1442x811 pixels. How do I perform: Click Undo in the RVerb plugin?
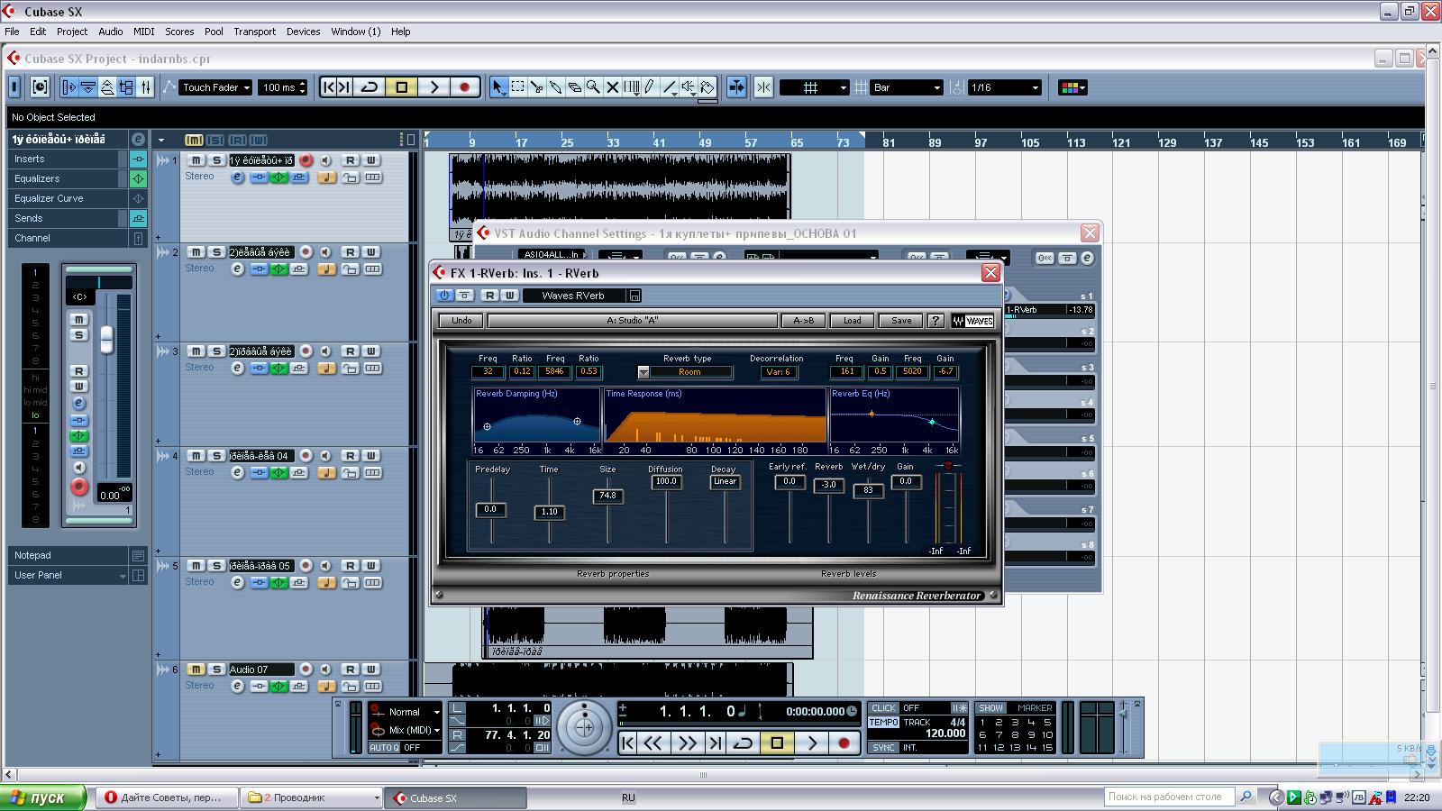[x=461, y=320]
